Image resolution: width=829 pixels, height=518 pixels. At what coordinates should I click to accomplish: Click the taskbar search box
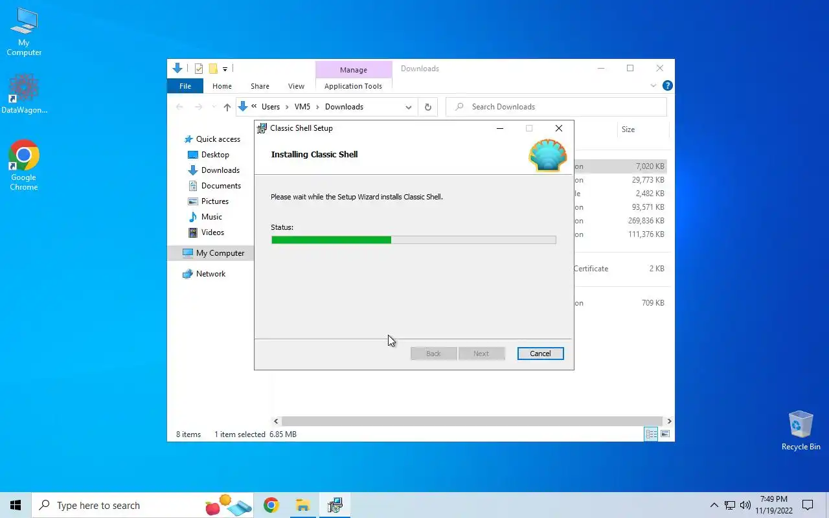[x=144, y=505]
